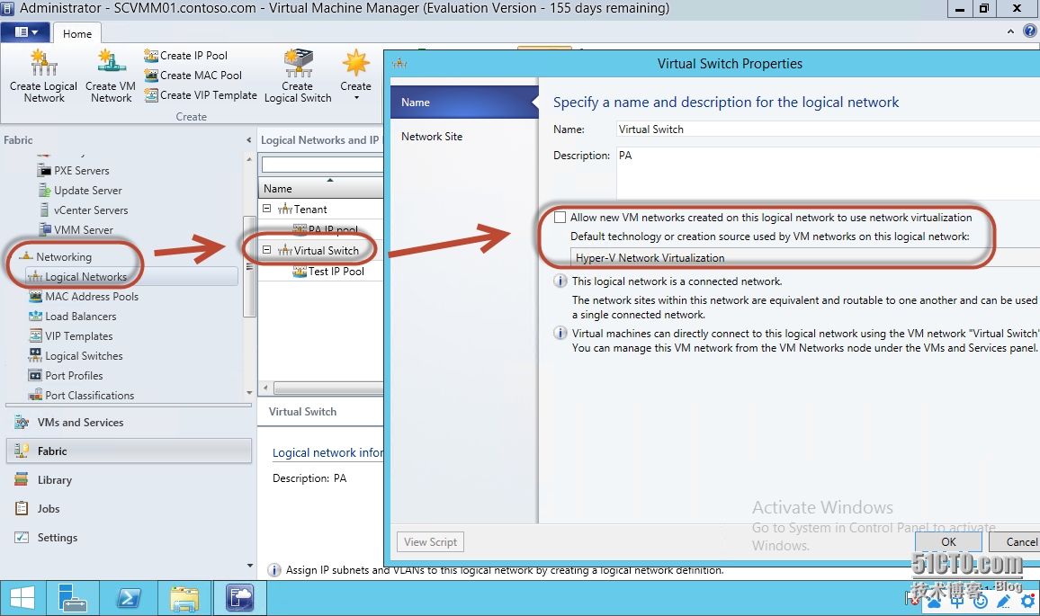This screenshot has height=616, width=1040.
Task: Click the Description text box
Action: [x=828, y=173]
